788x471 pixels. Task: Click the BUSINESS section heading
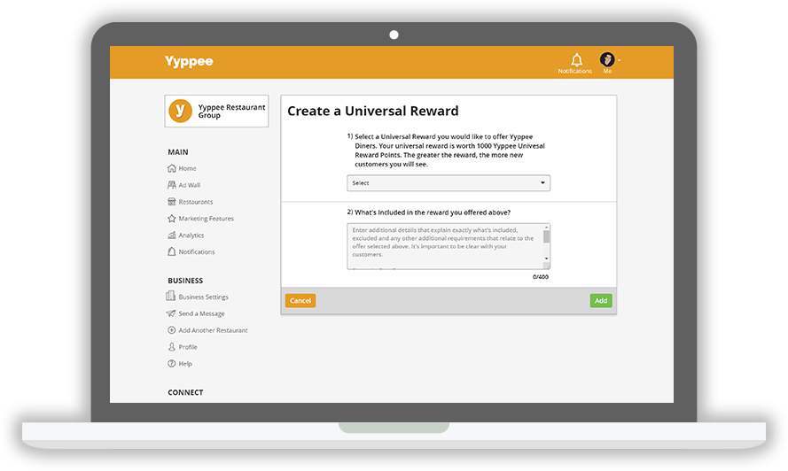click(x=185, y=281)
